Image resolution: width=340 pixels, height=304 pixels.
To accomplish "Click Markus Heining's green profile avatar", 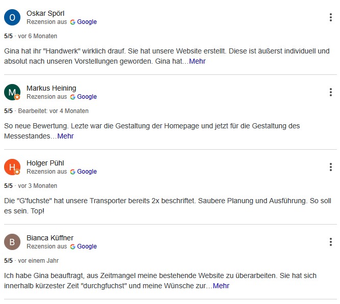I will point(12,92).
